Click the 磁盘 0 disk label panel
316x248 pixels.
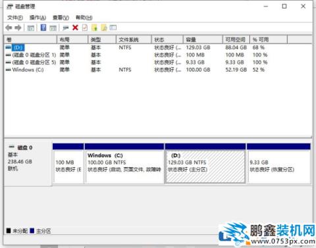point(28,163)
